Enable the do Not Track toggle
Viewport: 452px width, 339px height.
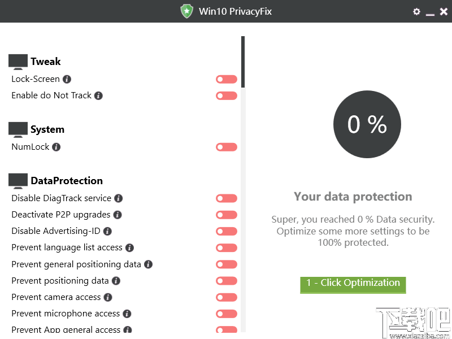coord(226,95)
